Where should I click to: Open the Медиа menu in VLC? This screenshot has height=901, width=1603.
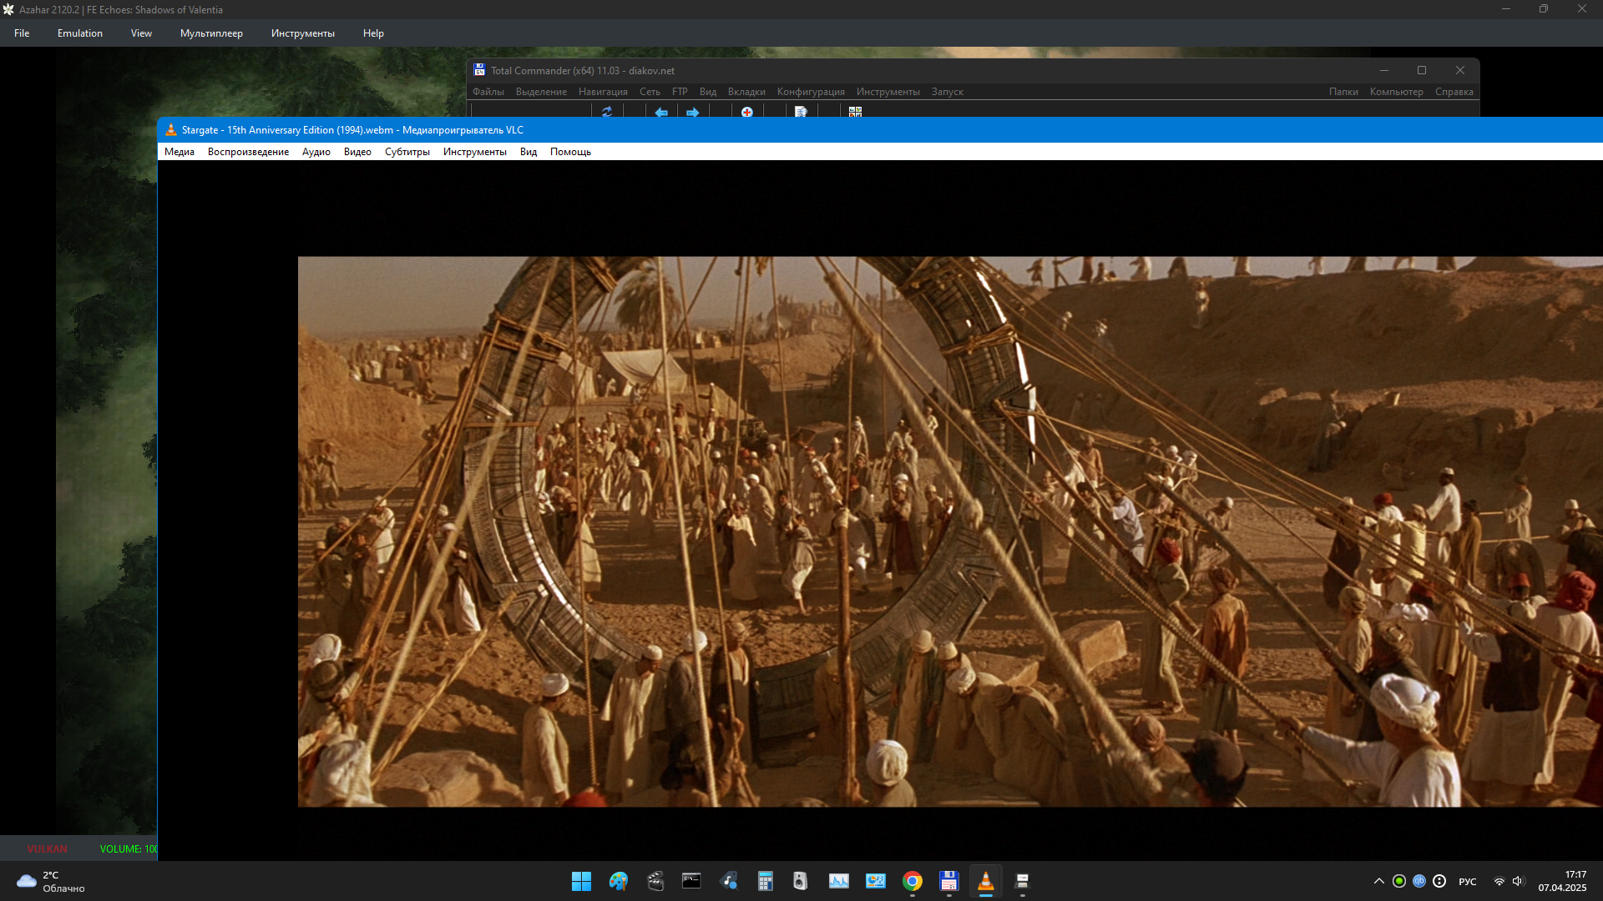click(x=179, y=152)
